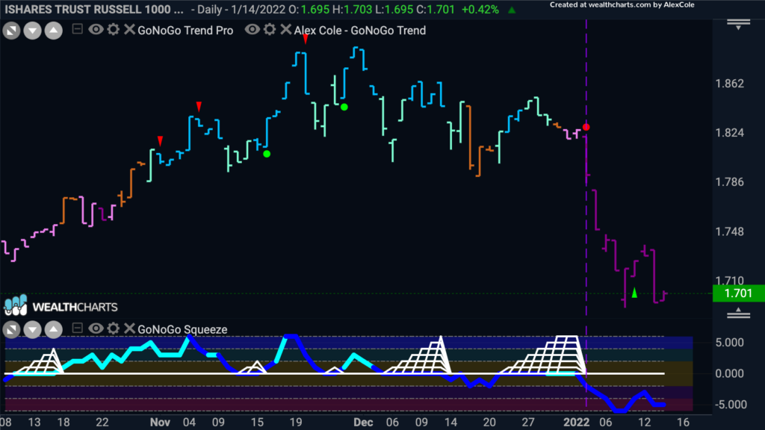Toggle visibility of GoNoGo Squeeze indicator
Image resolution: width=765 pixels, height=430 pixels.
96,328
